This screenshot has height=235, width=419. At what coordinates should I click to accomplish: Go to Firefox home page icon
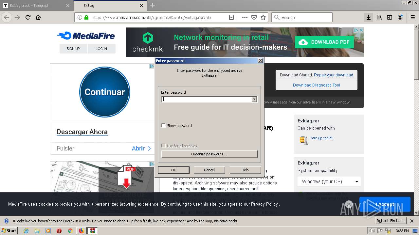(38, 17)
